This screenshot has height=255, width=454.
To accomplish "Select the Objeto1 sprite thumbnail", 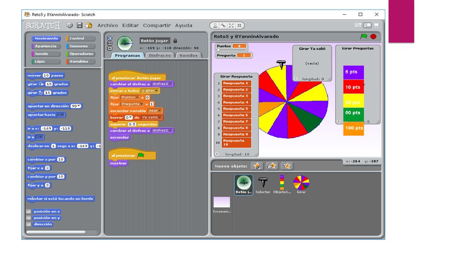I will pos(282,185).
